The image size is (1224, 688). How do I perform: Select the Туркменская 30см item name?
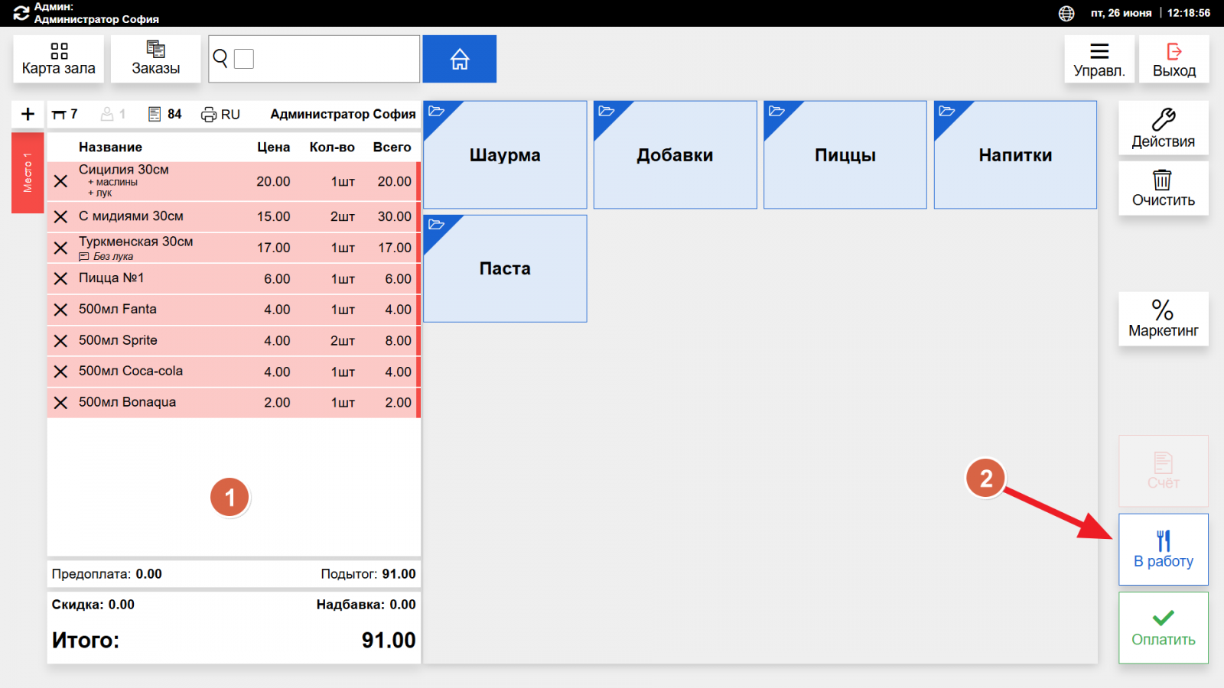click(136, 242)
